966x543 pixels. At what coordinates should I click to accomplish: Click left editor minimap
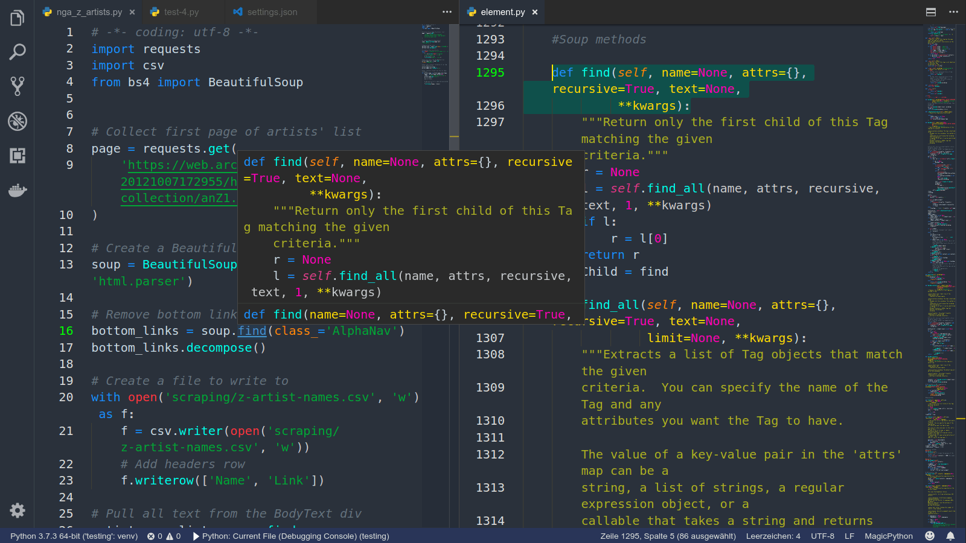point(435,54)
